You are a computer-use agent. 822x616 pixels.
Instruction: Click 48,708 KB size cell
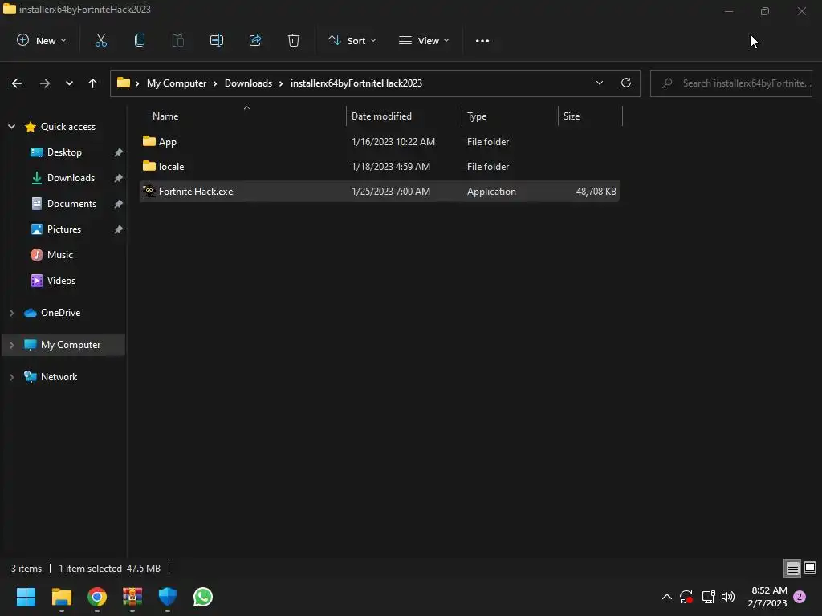(x=596, y=192)
